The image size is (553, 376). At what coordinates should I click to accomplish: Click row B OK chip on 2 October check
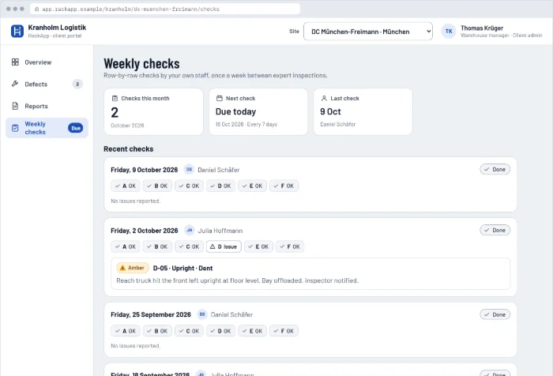point(157,246)
